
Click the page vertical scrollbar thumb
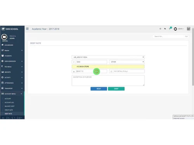(193, 57)
